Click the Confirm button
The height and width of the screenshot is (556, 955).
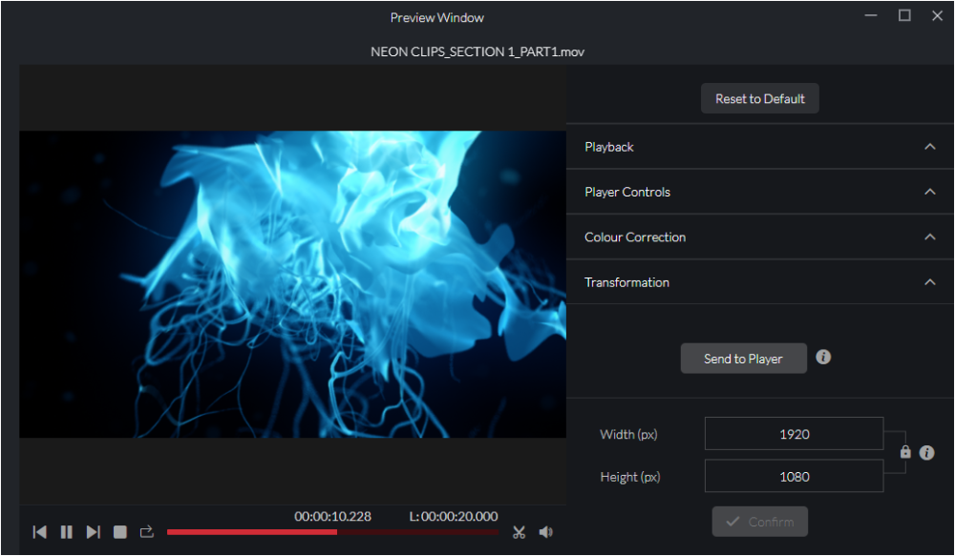tap(760, 522)
